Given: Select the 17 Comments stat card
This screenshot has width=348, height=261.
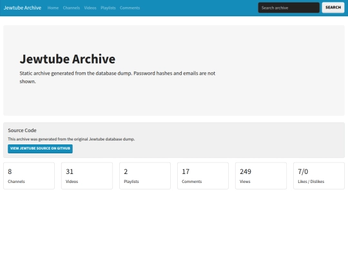Looking at the screenshot, I should tap(203, 176).
